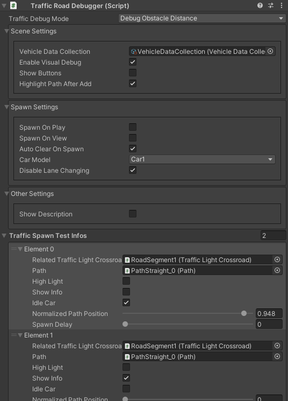288x401 pixels.
Task: Collapse Element 1 foldout
Action: tap(20, 335)
